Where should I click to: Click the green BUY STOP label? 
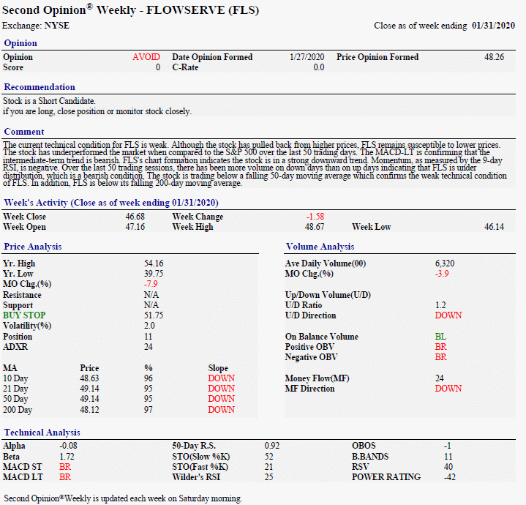[24, 315]
